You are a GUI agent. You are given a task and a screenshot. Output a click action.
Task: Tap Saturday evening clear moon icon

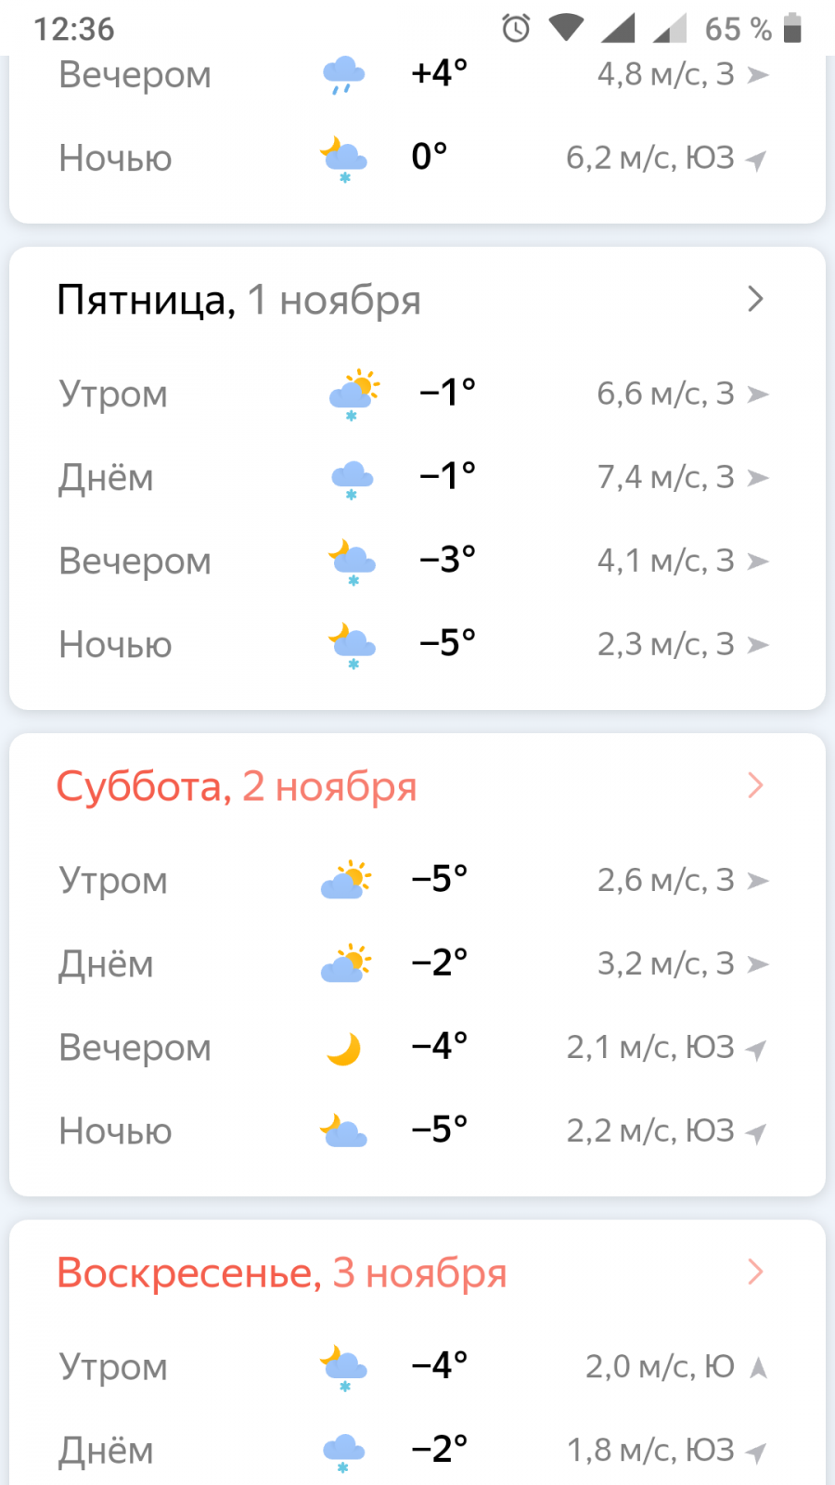click(x=343, y=1049)
